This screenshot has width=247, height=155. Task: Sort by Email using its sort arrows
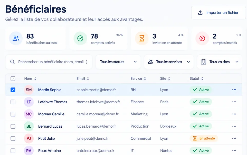click(88, 79)
